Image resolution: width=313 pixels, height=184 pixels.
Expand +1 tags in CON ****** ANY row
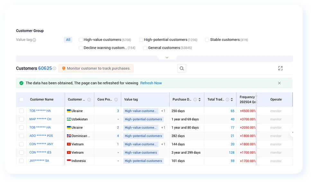(163, 144)
